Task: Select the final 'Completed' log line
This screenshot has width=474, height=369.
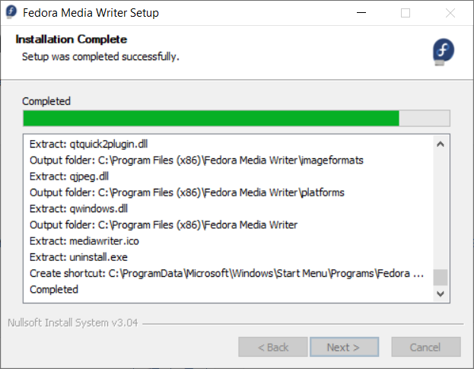Action: coord(54,290)
